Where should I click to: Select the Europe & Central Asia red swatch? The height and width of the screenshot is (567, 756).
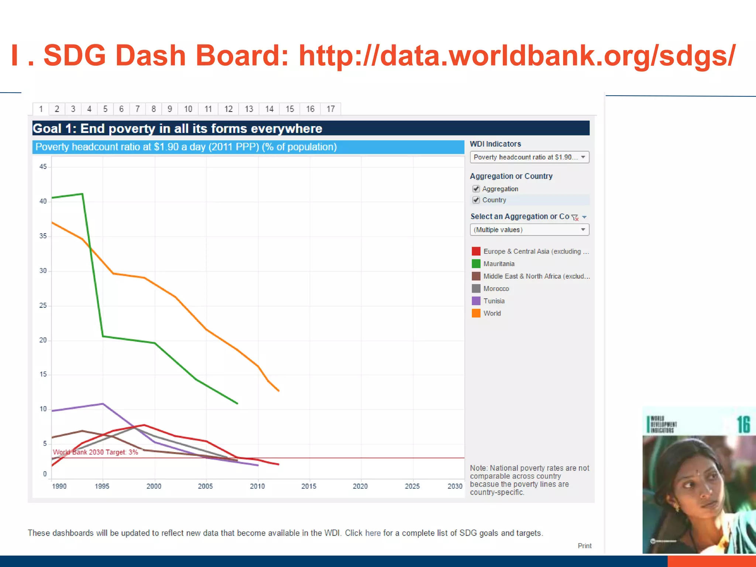(x=476, y=251)
